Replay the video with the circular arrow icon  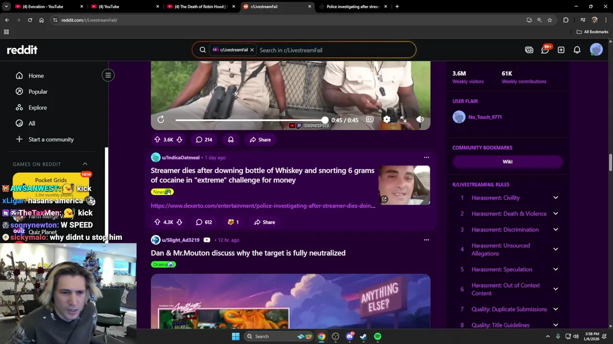coord(161,119)
